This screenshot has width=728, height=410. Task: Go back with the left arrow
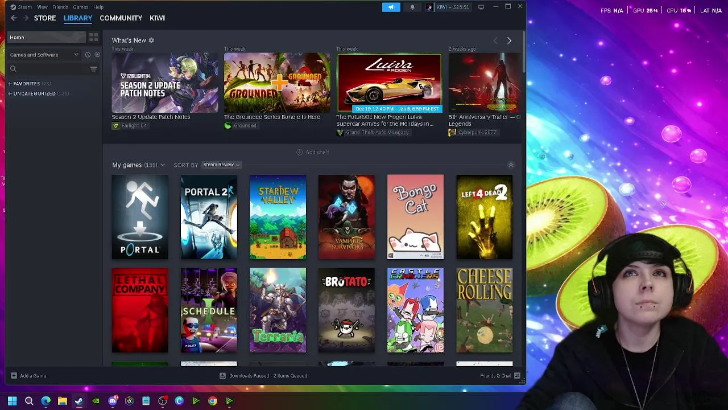[x=14, y=18]
